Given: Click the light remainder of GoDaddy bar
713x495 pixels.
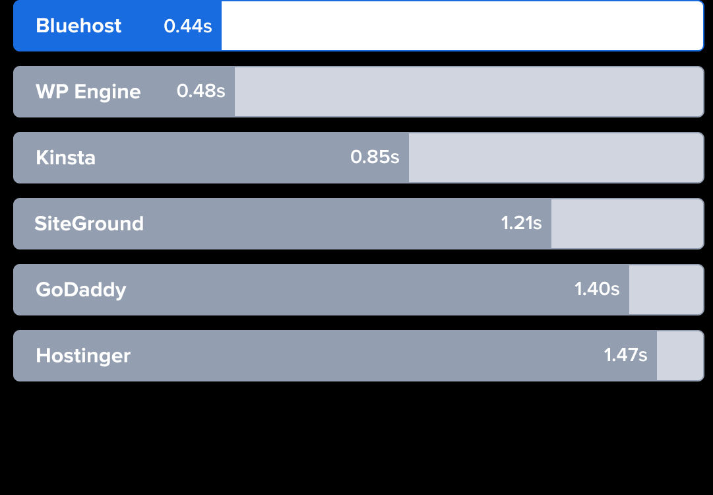Looking at the screenshot, I should [x=666, y=290].
